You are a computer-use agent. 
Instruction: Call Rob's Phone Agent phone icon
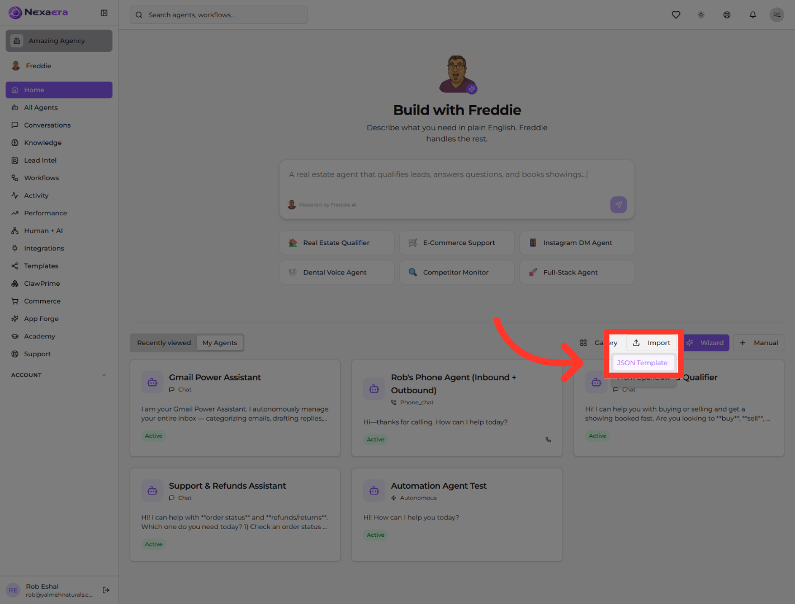click(548, 440)
